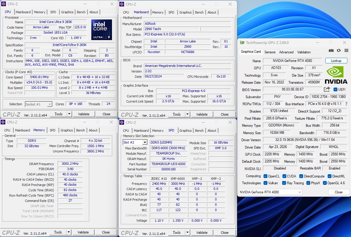
Task: Toggle the OpenCL checkbox
Action: (265, 176)
